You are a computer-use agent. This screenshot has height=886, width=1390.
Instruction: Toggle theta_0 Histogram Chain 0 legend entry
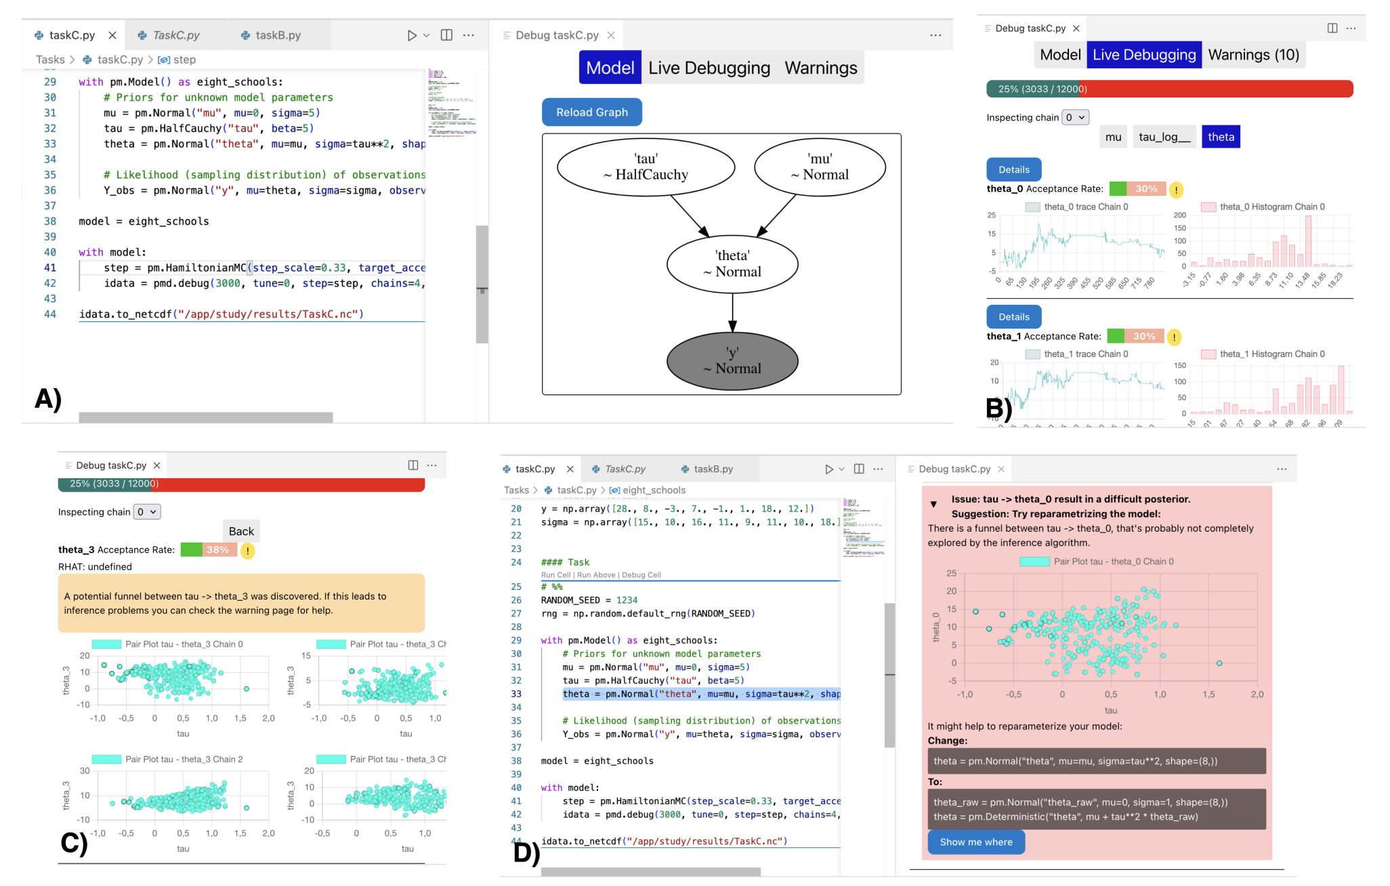pyautogui.click(x=1263, y=207)
